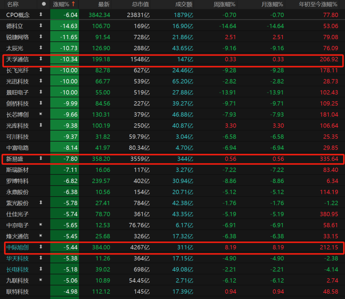Select the 仕佳光子 stock row name

17,214
